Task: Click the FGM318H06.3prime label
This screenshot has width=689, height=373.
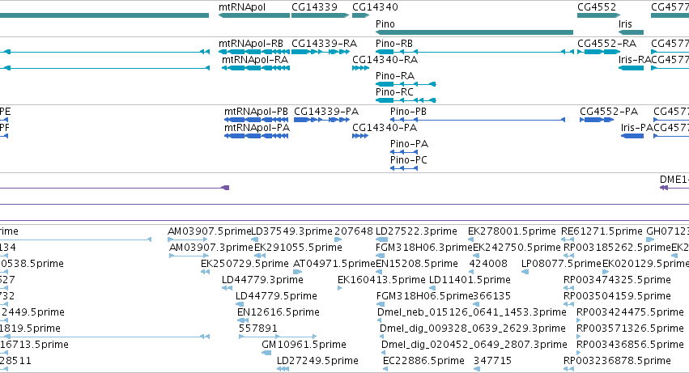Action: pyautogui.click(x=424, y=248)
